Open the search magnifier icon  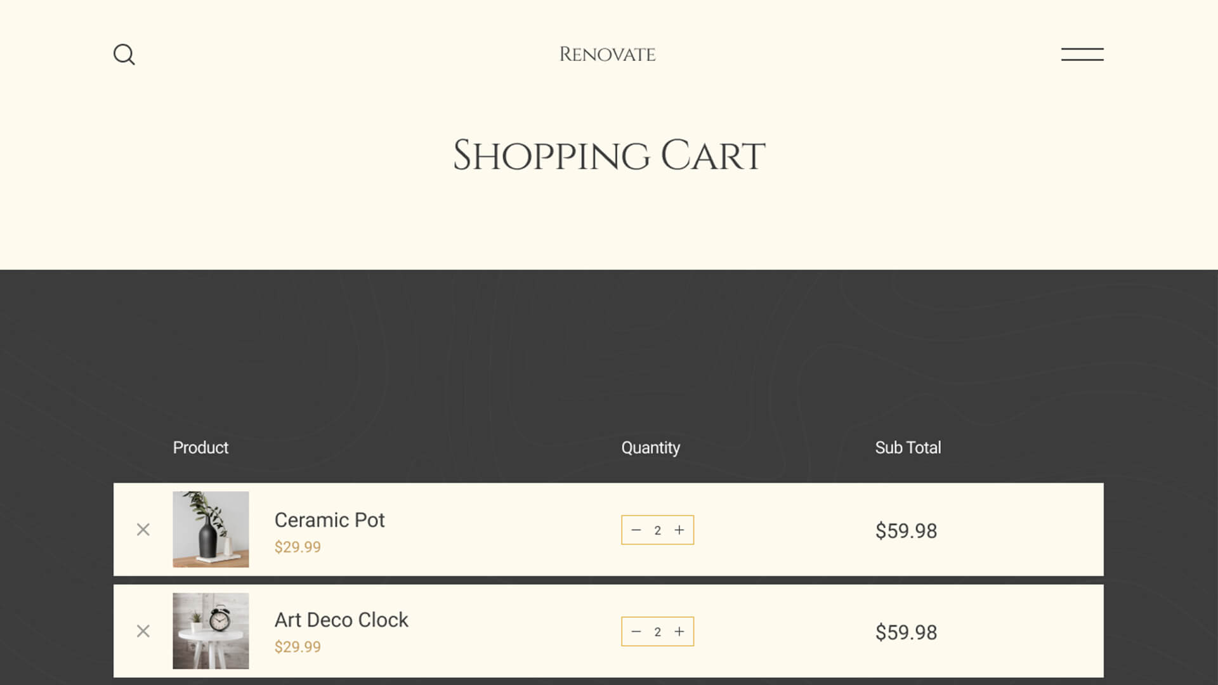pos(124,55)
